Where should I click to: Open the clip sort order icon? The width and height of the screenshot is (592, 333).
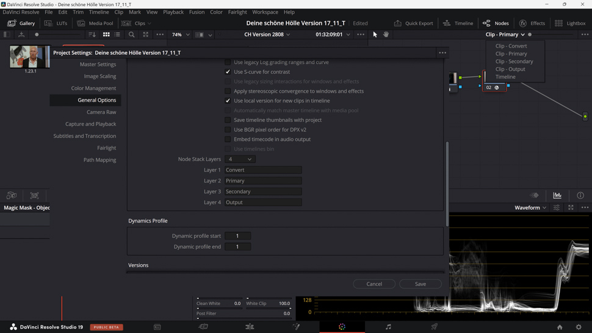pos(92,34)
